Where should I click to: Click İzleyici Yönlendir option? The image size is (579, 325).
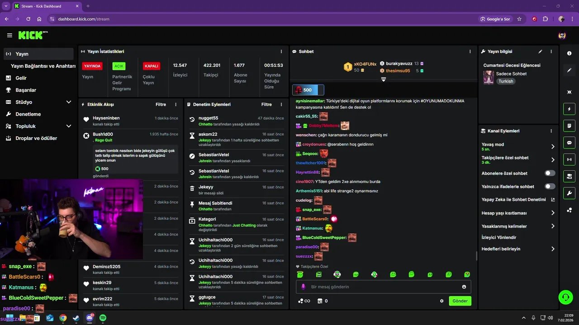[499, 237]
